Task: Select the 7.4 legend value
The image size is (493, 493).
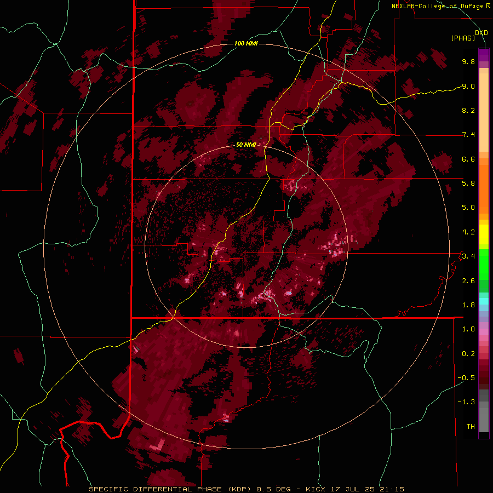Action: tap(468, 135)
